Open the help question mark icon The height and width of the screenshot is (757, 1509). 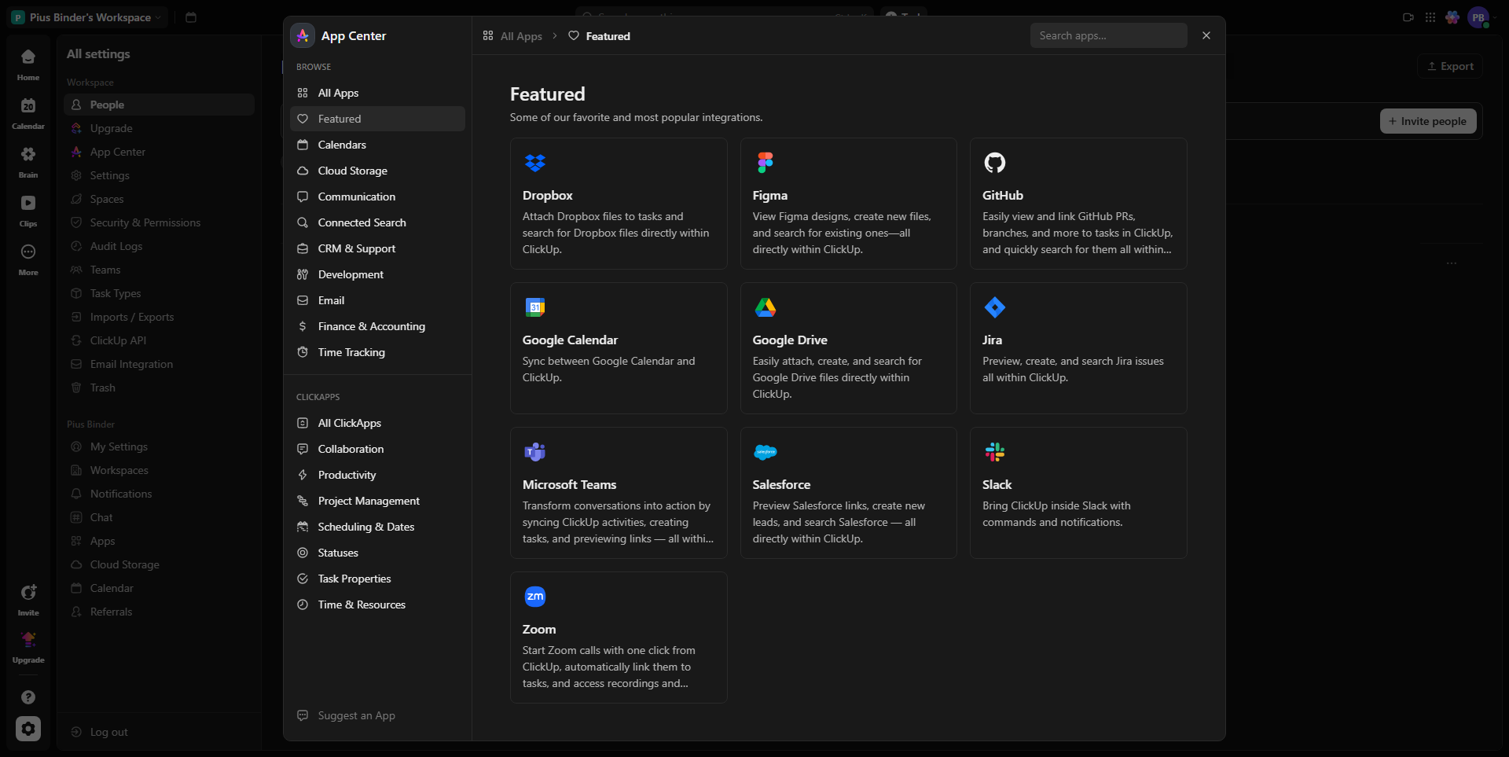click(28, 697)
